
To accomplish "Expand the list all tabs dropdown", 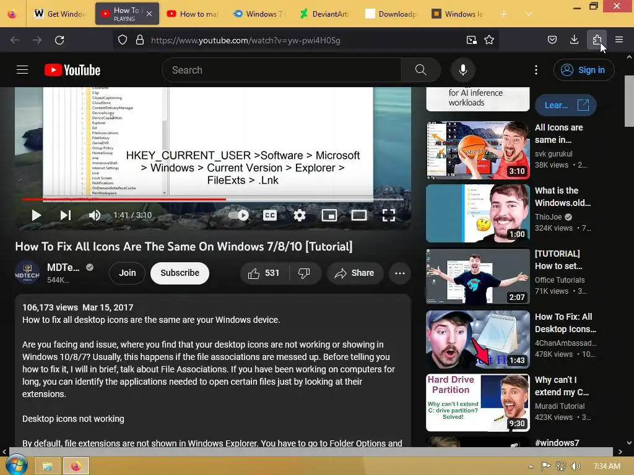I will coord(529,14).
